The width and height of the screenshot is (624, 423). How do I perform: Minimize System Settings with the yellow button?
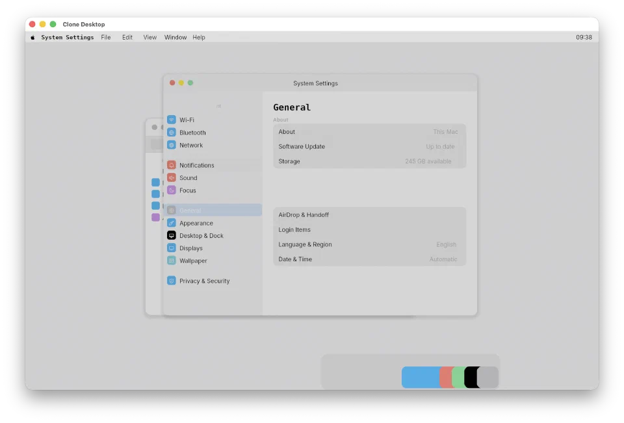click(181, 83)
